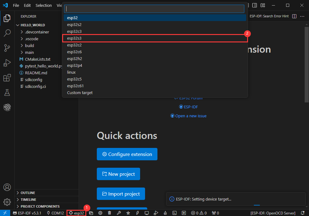Select esp32s3 from the target list
Screen dimensions: 309x216
(155, 38)
